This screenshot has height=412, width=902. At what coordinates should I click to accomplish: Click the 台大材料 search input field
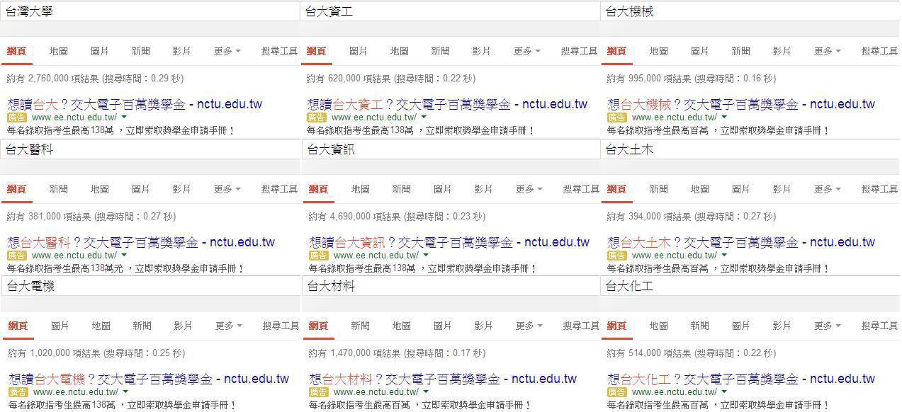pyautogui.click(x=450, y=286)
